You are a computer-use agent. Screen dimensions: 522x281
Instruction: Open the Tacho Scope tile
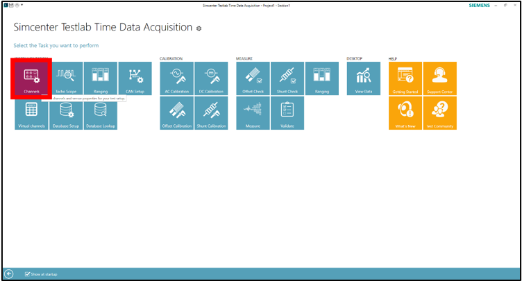coord(66,78)
